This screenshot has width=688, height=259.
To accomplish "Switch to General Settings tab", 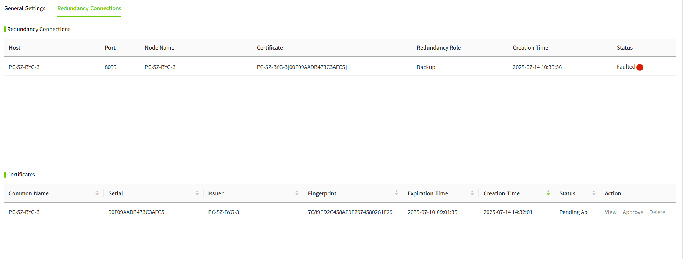I will tap(25, 8).
